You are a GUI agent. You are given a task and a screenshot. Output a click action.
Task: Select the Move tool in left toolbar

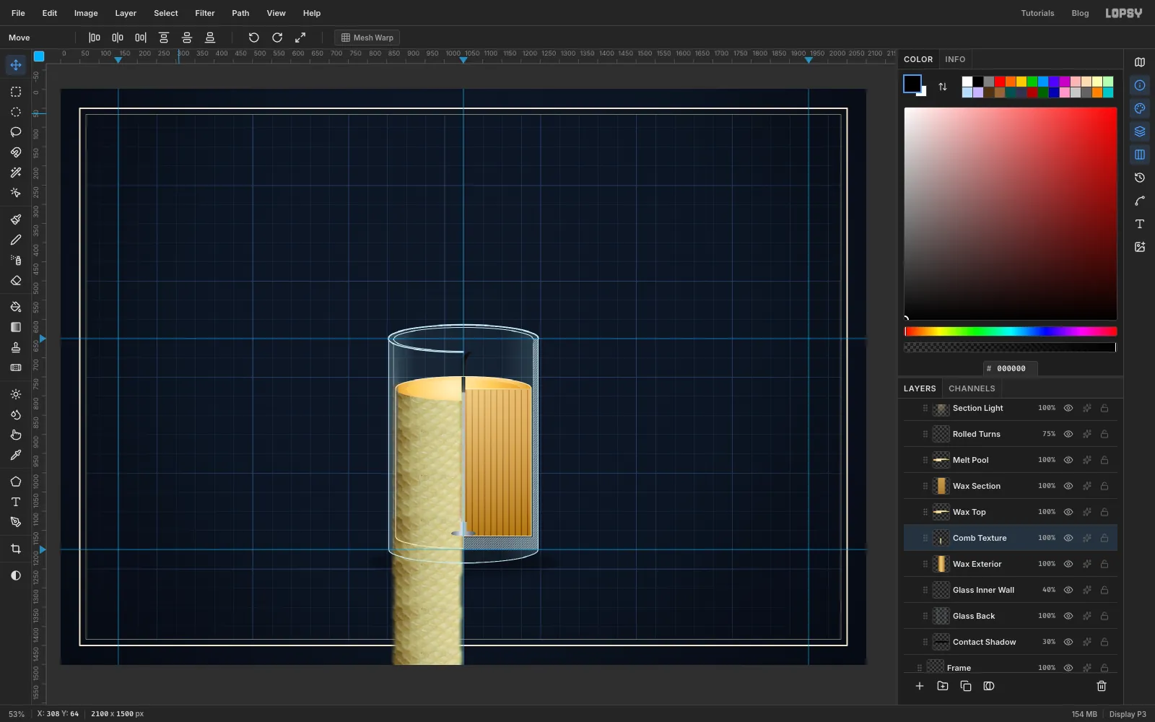(x=16, y=65)
